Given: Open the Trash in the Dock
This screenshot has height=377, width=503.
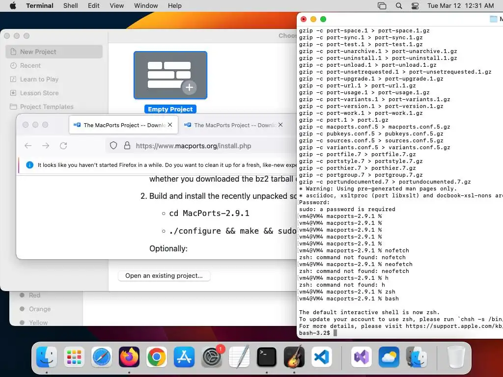Looking at the screenshot, I should (x=456, y=357).
